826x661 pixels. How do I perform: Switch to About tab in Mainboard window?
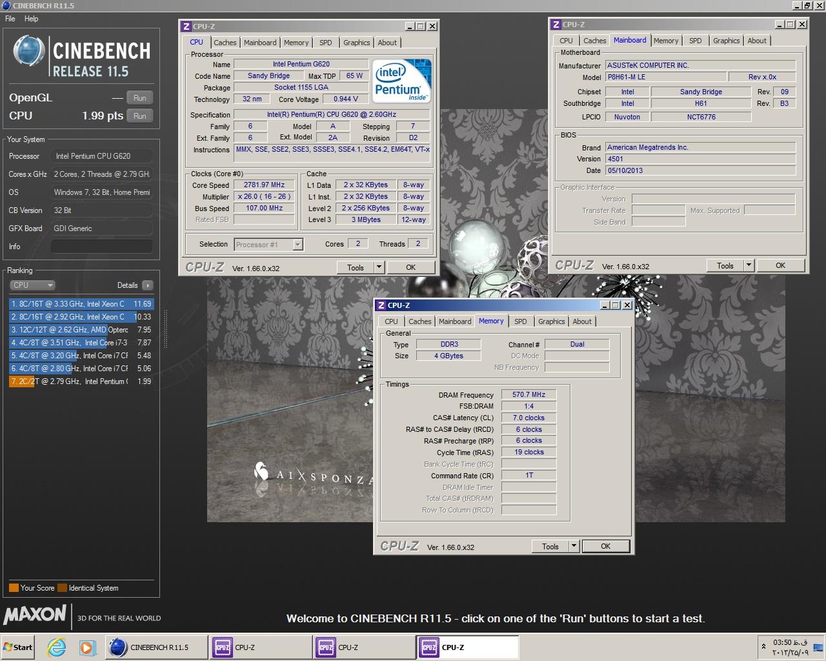tap(757, 41)
